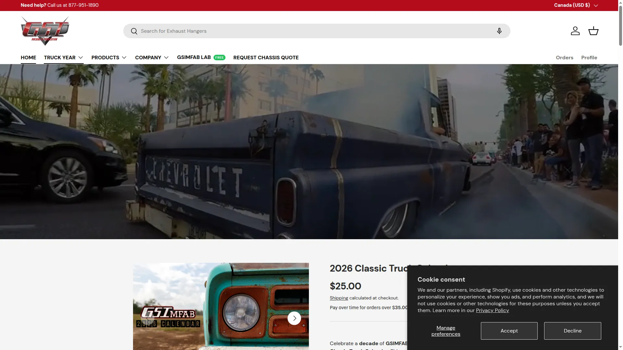Call support at 877-951-1890
The width and height of the screenshot is (623, 350).
[83, 5]
